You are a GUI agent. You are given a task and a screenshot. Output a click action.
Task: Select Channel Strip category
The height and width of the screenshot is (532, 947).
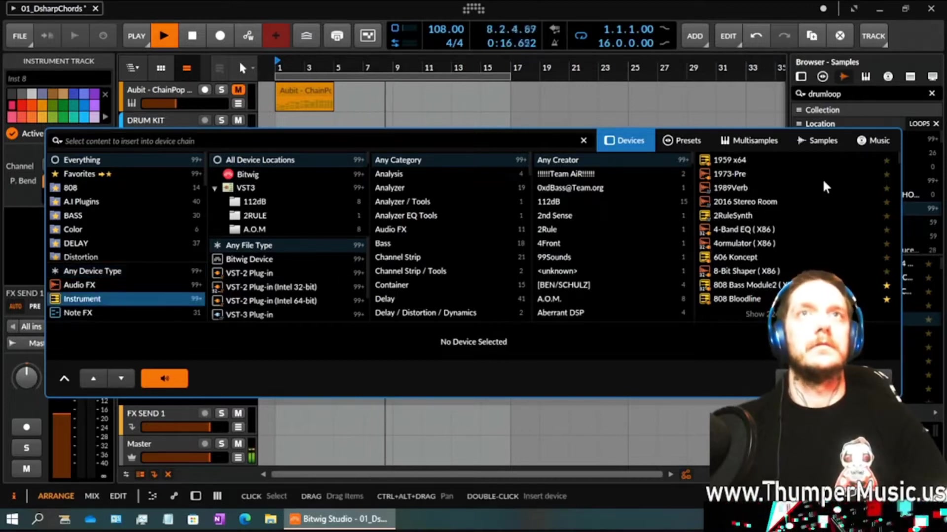(x=450, y=257)
